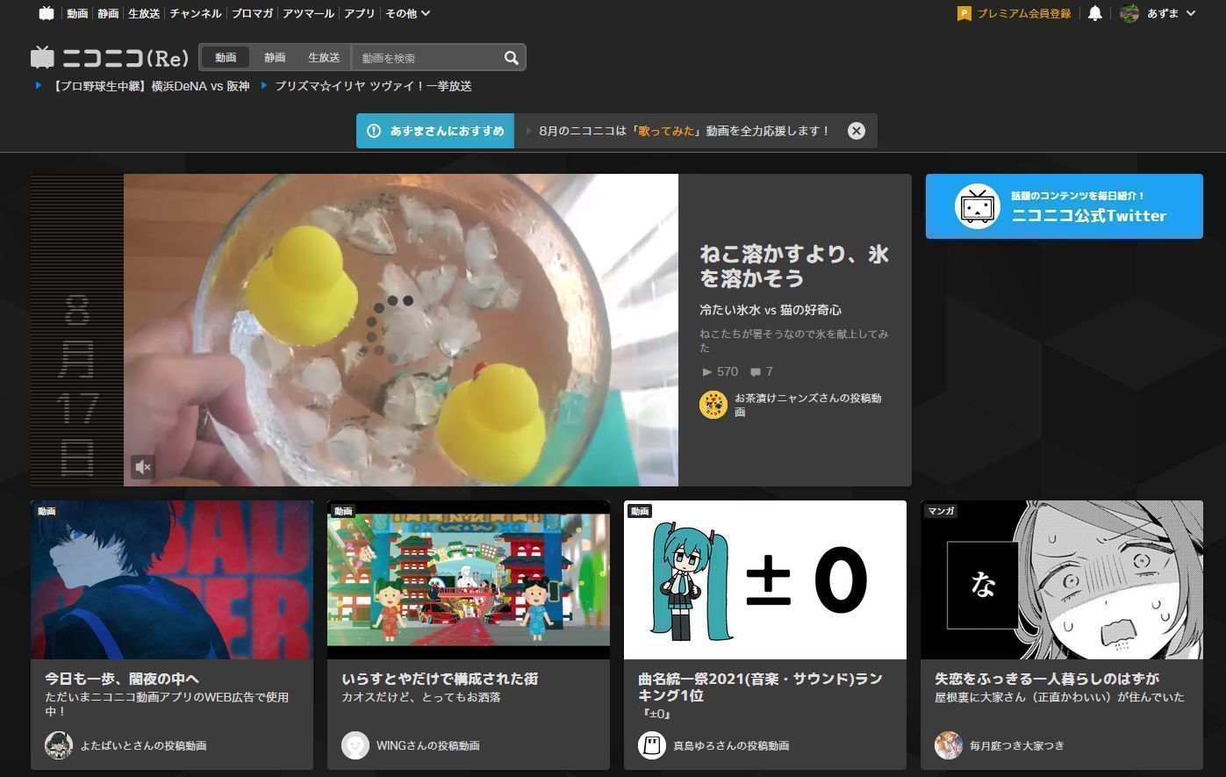Viewport: 1226px width, 777px height.
Task: Click the WING uploader avatar
Action: pyautogui.click(x=355, y=745)
